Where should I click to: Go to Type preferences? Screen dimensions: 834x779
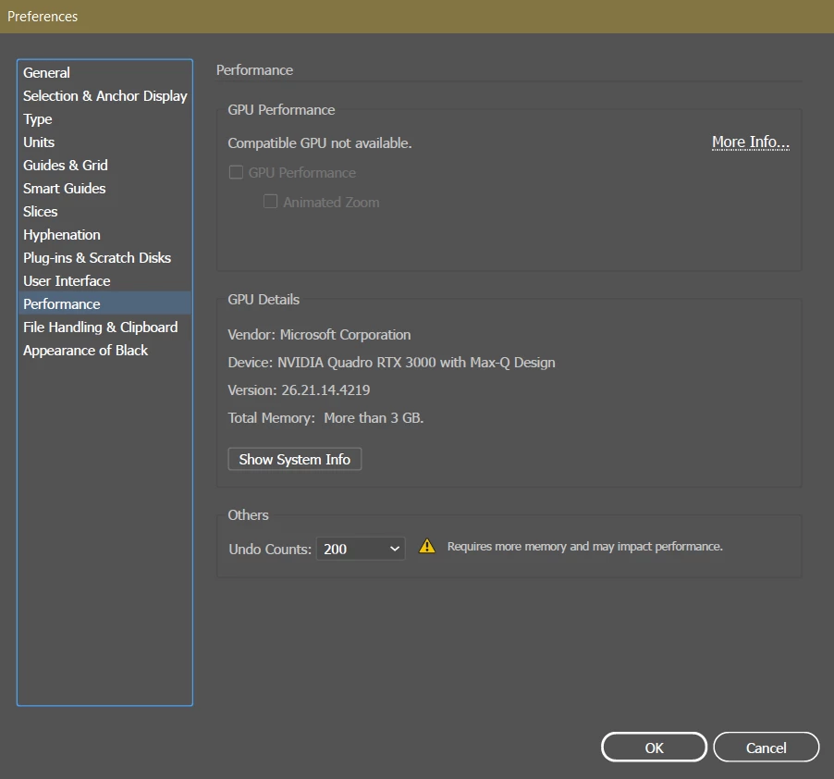[104, 119]
